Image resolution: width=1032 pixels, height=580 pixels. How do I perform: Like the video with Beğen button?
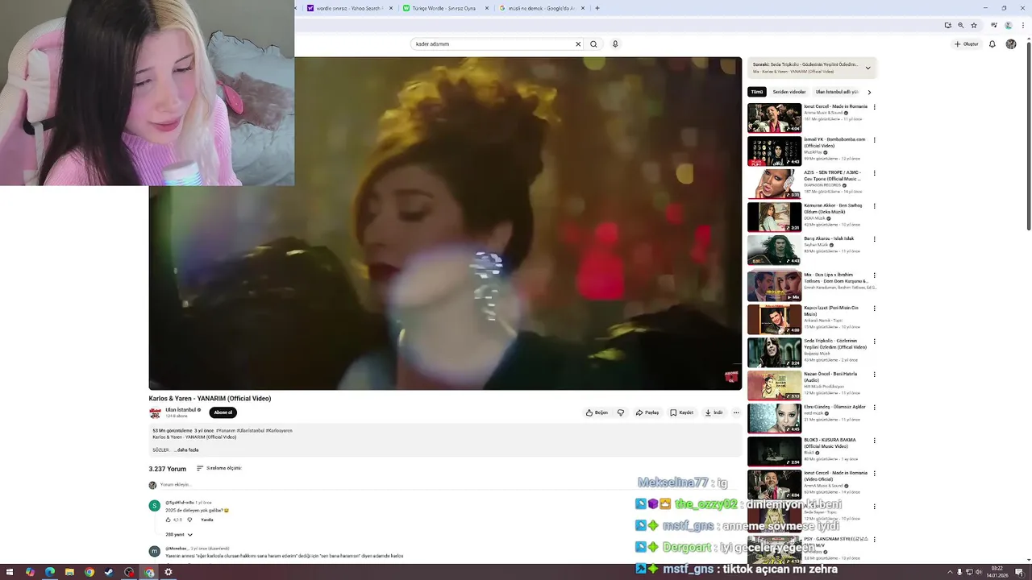click(597, 412)
